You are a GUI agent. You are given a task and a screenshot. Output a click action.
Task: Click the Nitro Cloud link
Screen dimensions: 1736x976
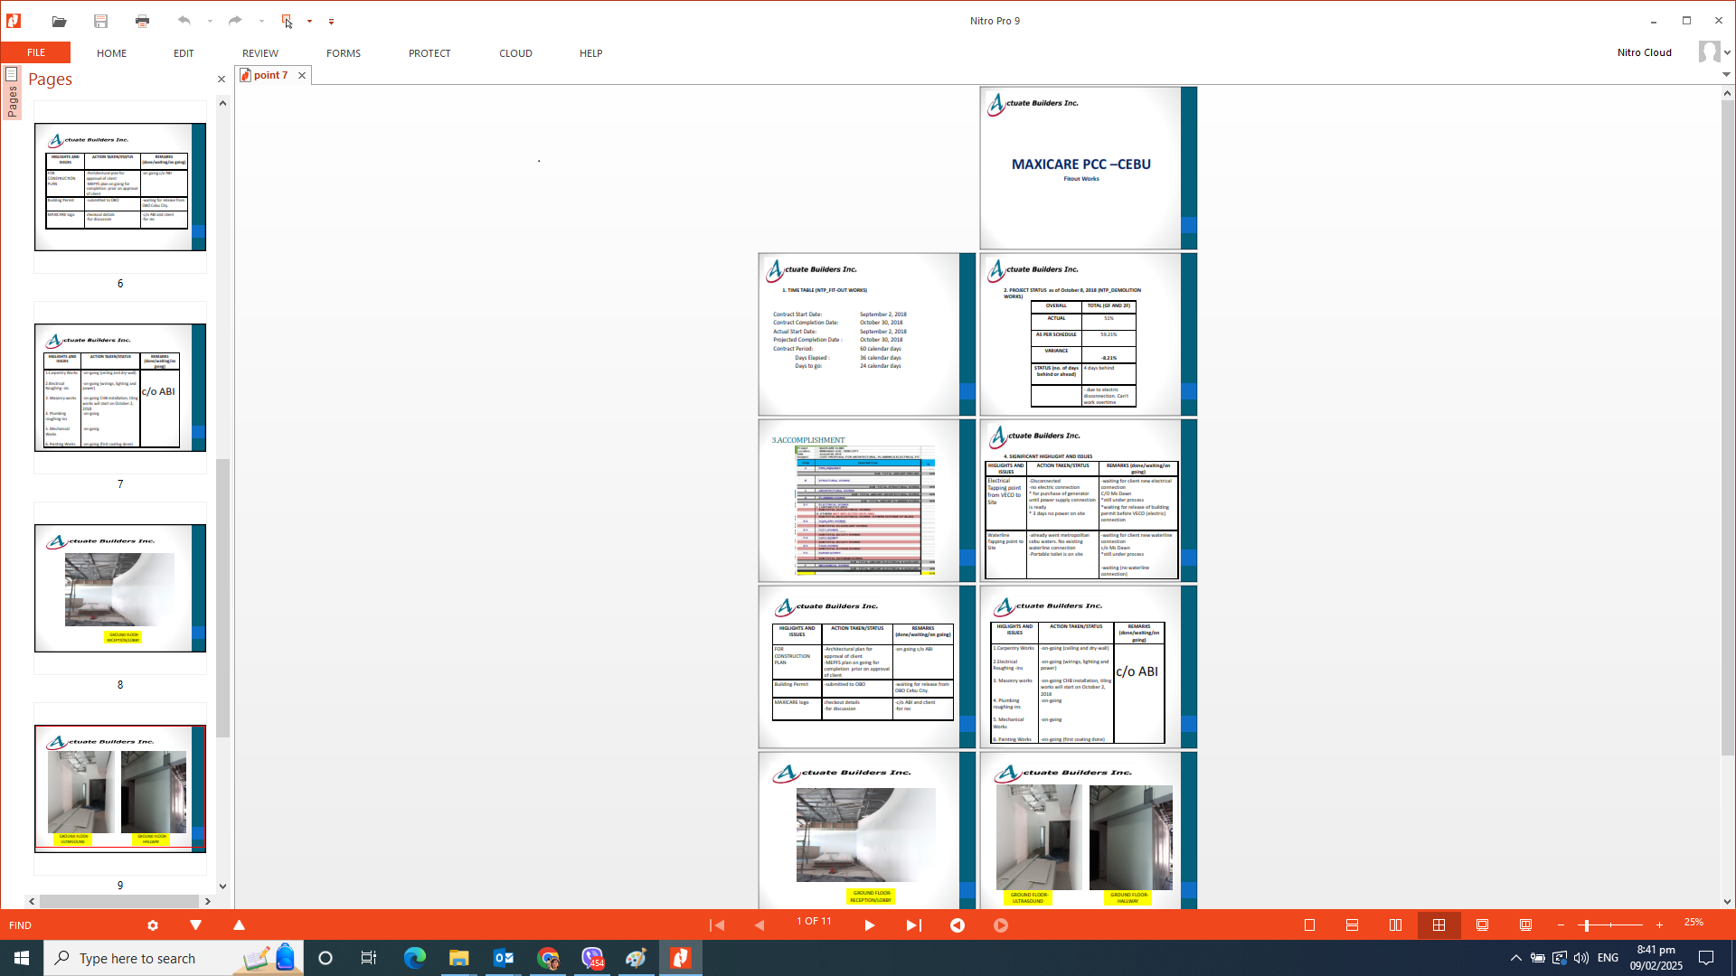1644,52
